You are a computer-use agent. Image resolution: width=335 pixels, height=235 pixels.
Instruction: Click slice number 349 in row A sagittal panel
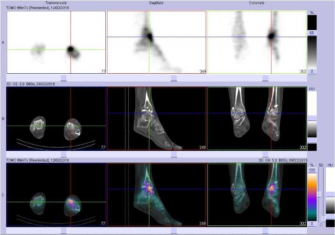tap(202, 71)
